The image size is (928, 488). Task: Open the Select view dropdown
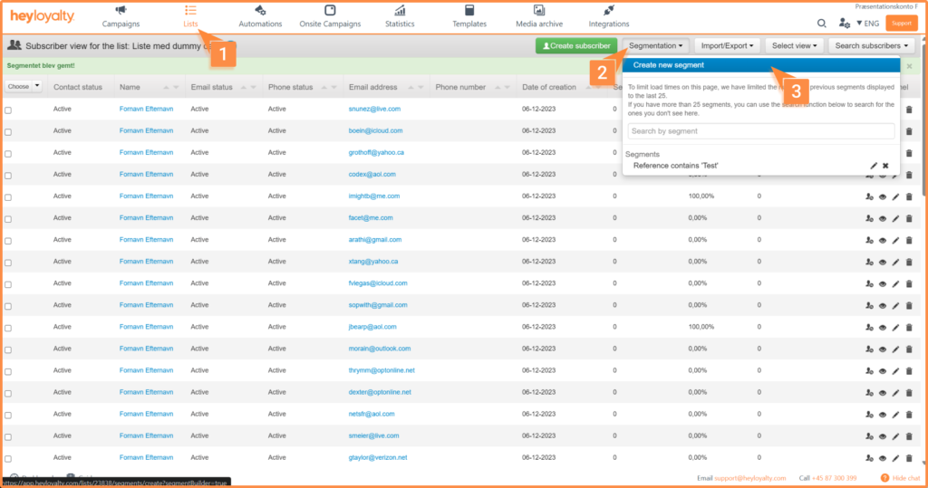[794, 45]
